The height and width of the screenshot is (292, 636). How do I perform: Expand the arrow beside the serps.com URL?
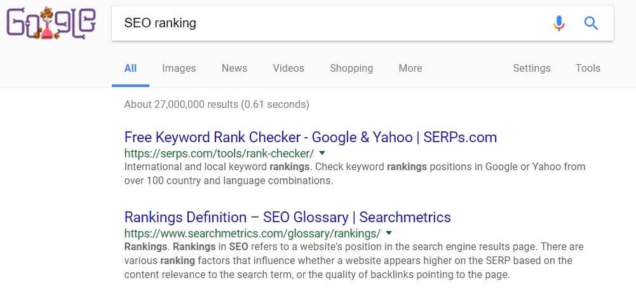click(x=322, y=153)
